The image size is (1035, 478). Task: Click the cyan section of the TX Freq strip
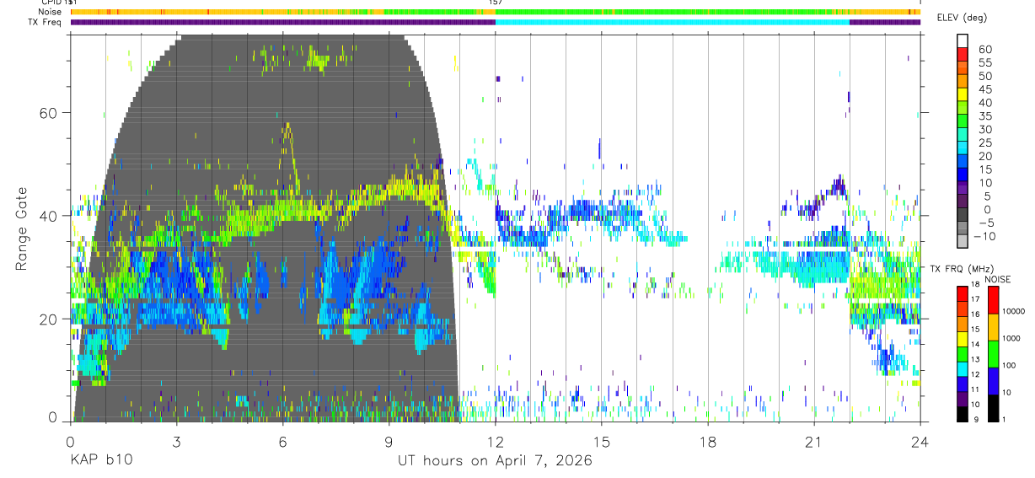(673, 22)
